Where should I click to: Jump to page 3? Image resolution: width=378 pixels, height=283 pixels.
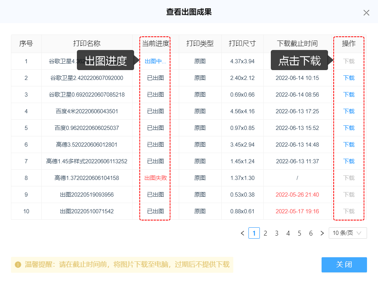[276, 233]
